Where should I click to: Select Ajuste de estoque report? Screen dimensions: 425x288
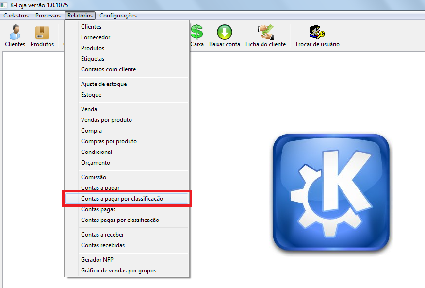(127, 84)
